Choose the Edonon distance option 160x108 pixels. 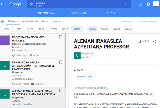tap(77, 29)
